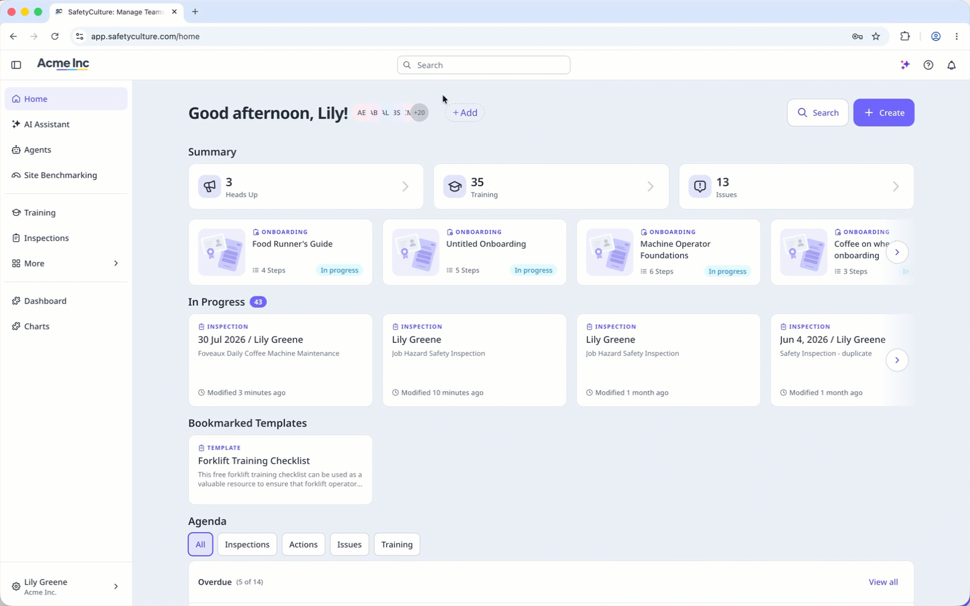
Task: Open inspection modified 10 minutes ago
Action: point(474,360)
